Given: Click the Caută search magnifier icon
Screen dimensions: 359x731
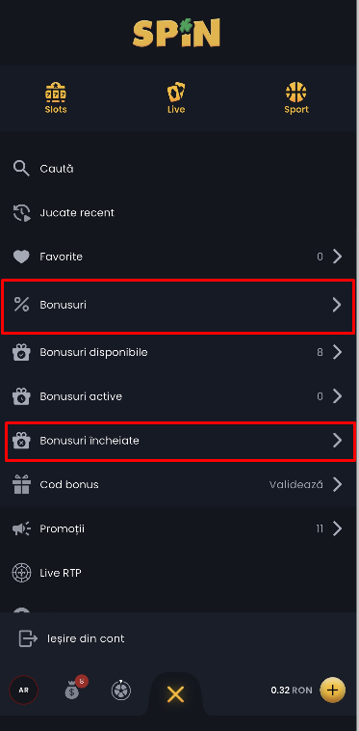Looking at the screenshot, I should pos(21,169).
